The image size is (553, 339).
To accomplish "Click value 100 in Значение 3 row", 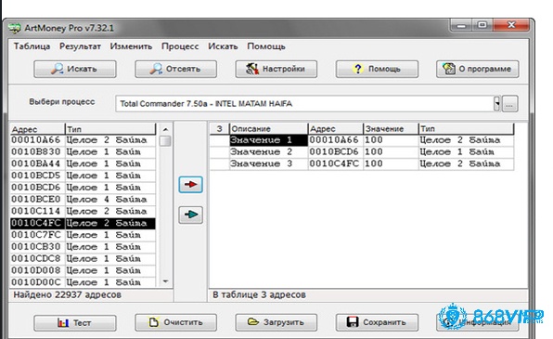I will [x=391, y=163].
